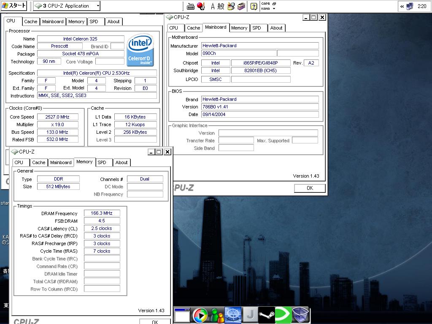Click the network connection tray icon
The image size is (432, 324).
410,6
